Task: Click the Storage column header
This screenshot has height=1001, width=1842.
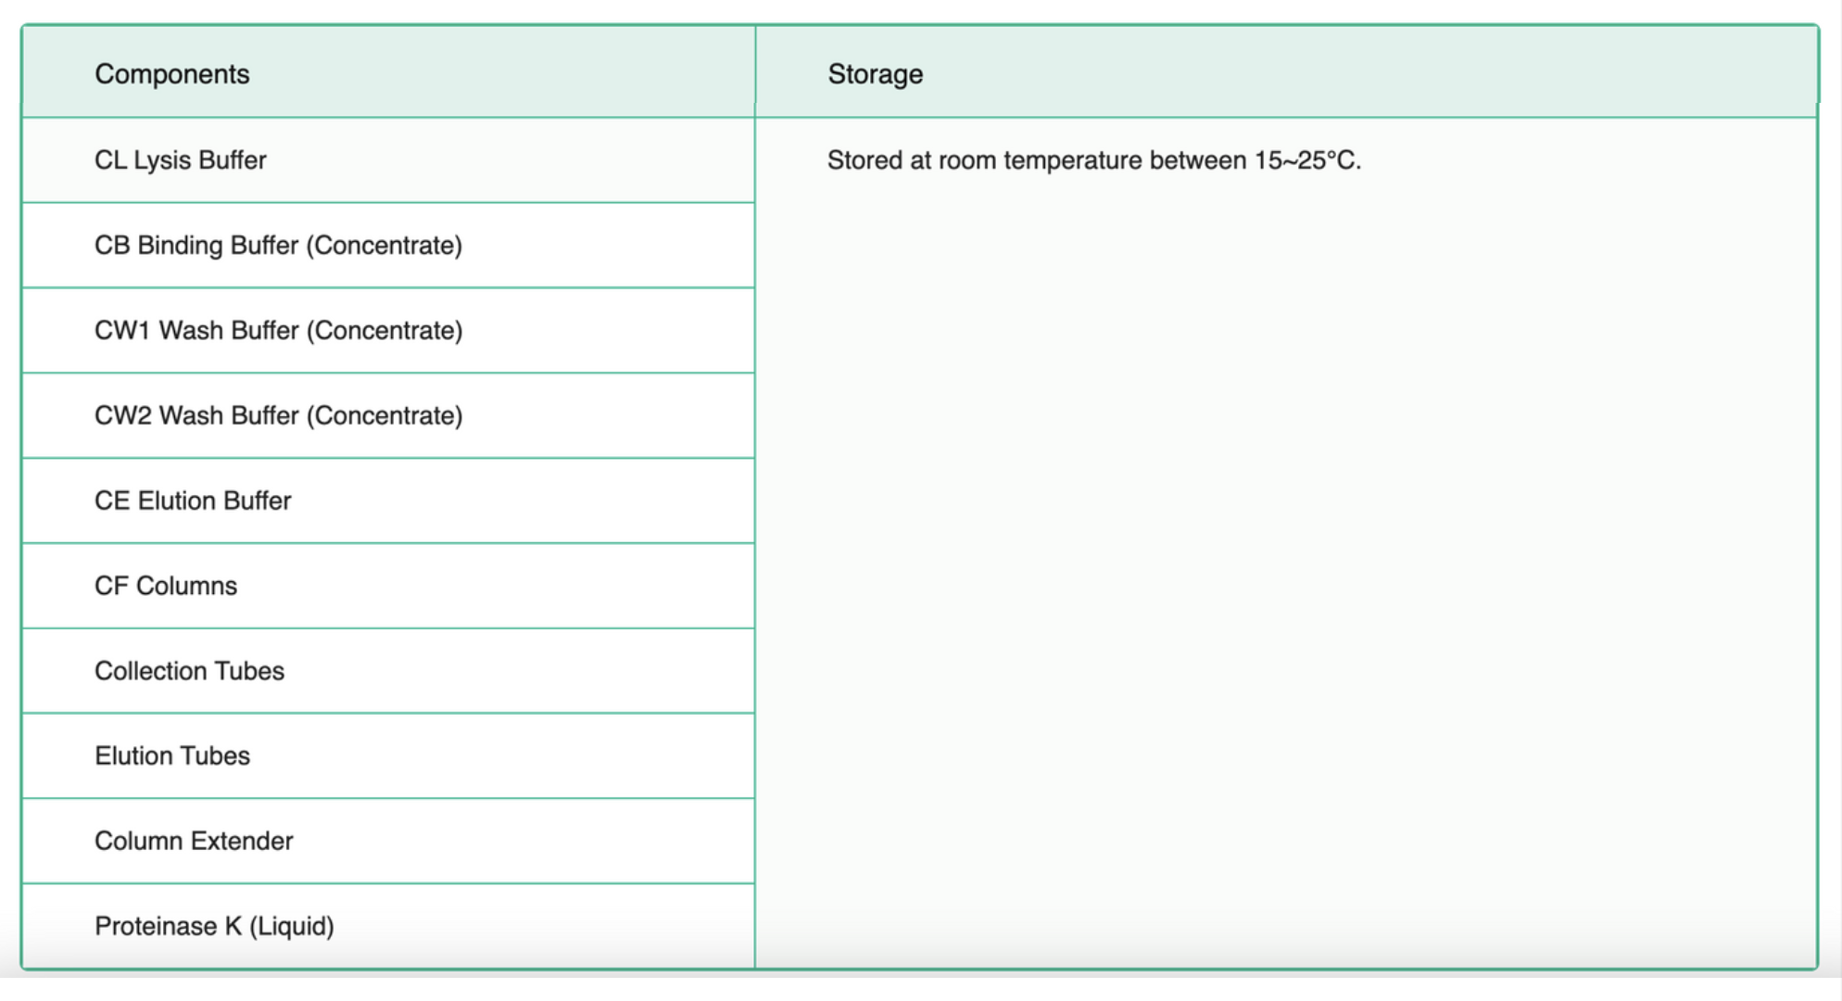Action: coord(875,74)
